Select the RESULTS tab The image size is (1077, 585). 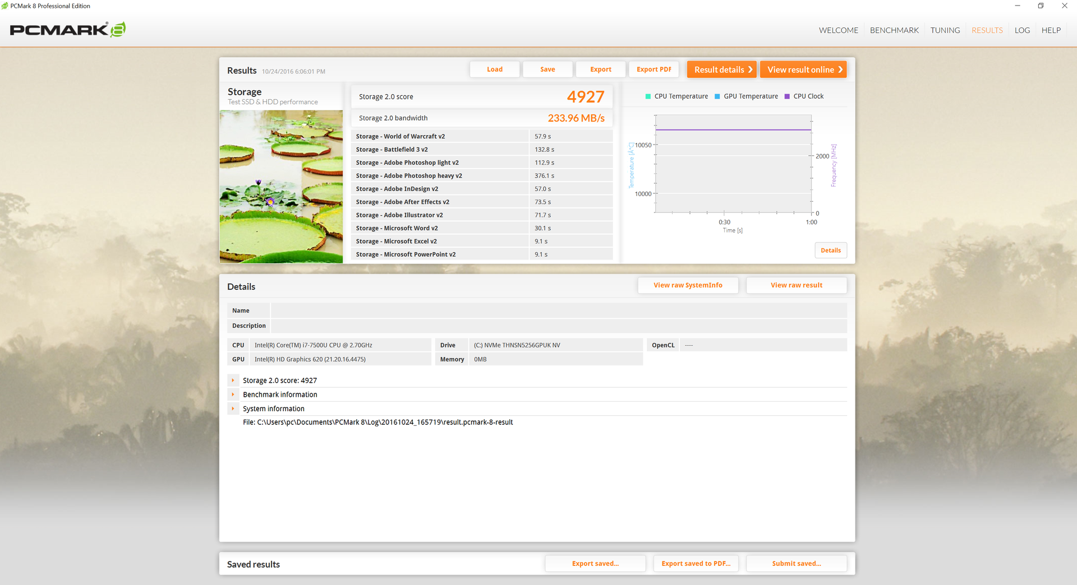coord(987,30)
